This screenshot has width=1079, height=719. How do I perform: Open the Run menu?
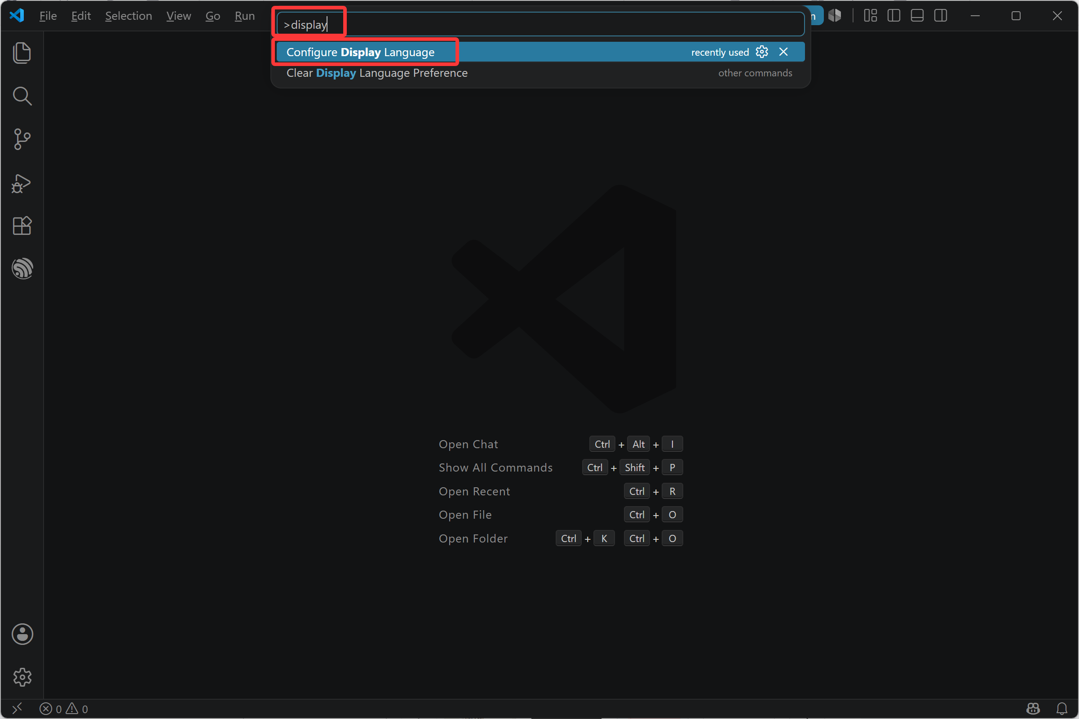(244, 16)
